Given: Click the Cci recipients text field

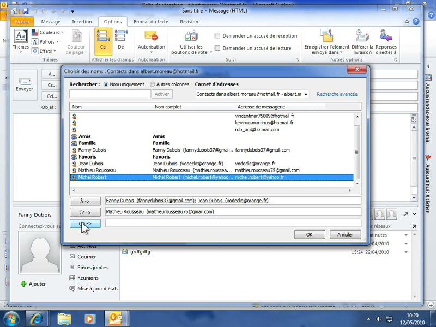Looking at the screenshot, I should click(x=233, y=223).
